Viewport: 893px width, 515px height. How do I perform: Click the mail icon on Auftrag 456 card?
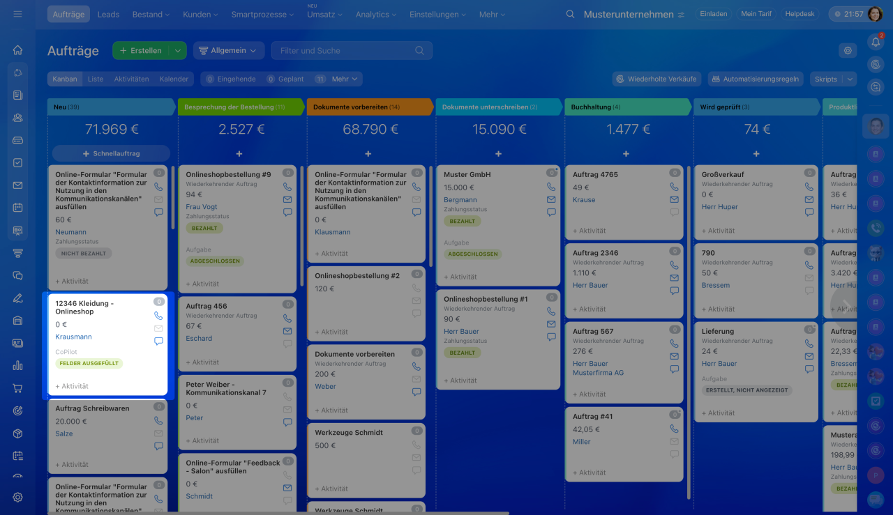tap(287, 331)
